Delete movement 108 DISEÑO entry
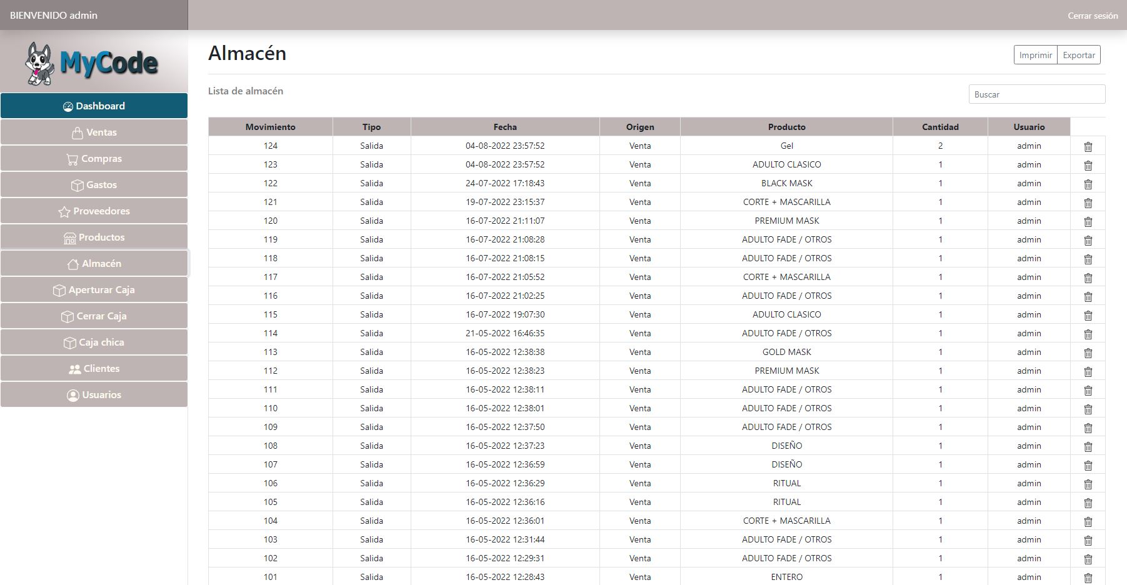1127x585 pixels. click(1088, 446)
